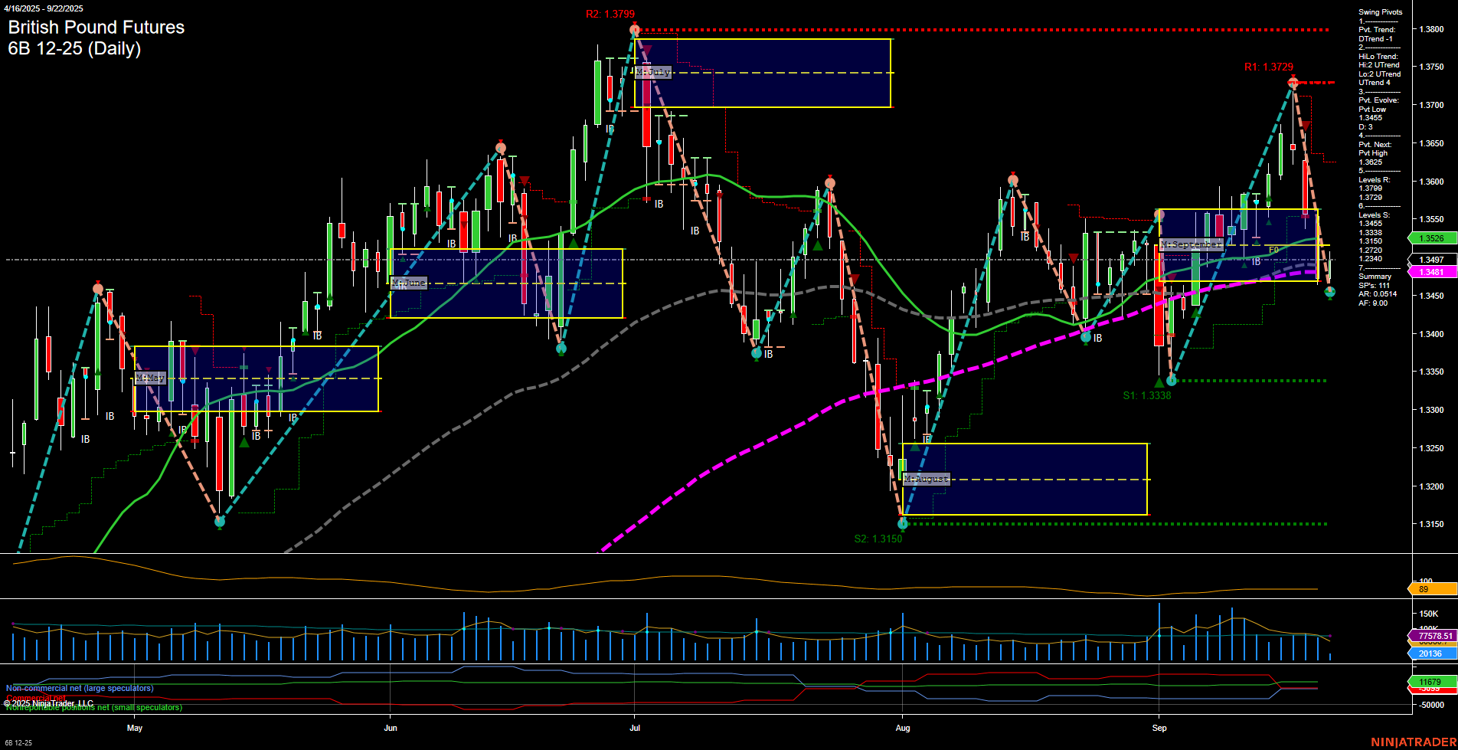Select the R1 pivot circle marker at 1.3729
1458x750 pixels.
tap(1293, 83)
